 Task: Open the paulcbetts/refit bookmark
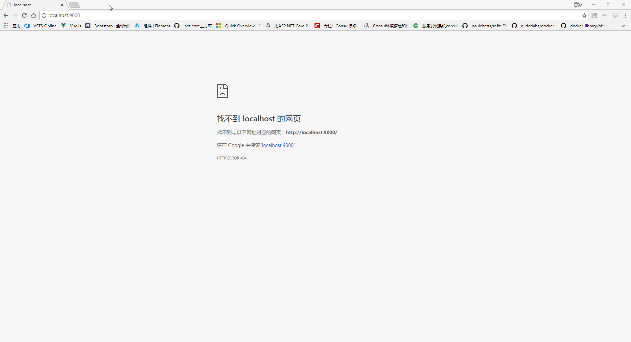485,26
